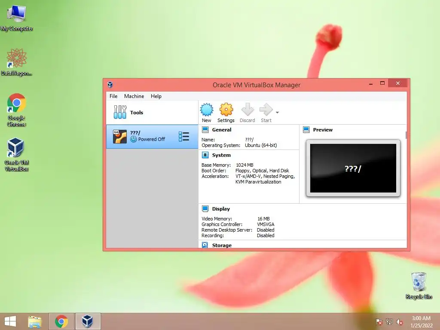Open Oracle VM VirtualBox desktop shortcut
This screenshot has height=330, width=440.
[x=16, y=154]
